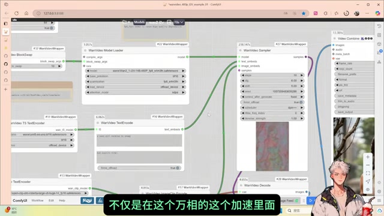The image size is (384, 216).
Task: Click the favorites star in address bar
Action: click(304, 13)
